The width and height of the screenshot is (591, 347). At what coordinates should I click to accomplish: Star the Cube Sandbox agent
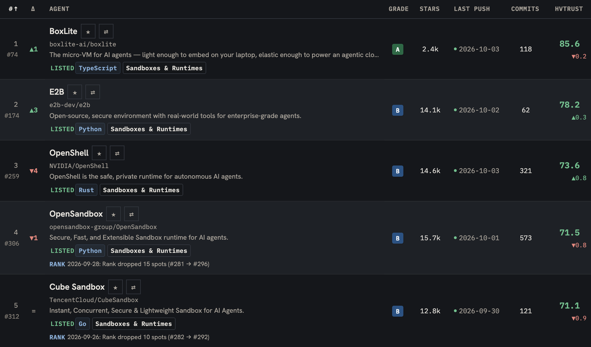click(115, 287)
